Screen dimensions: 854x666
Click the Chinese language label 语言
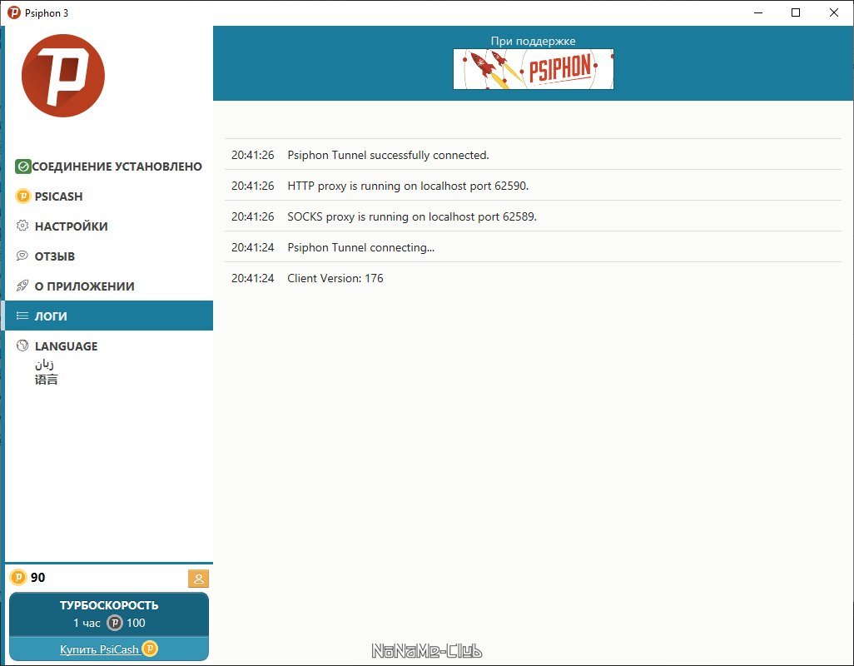pos(47,379)
